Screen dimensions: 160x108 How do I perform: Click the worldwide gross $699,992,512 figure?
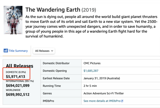pos(18,94)
